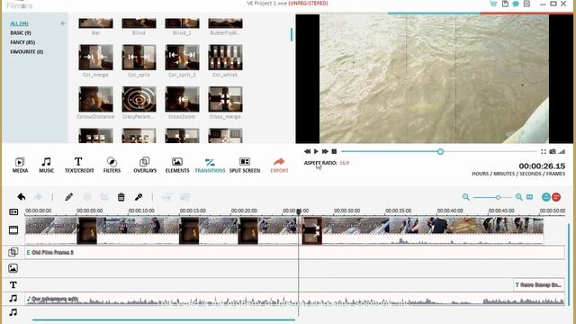Click the blue round add-track button

tap(546, 197)
